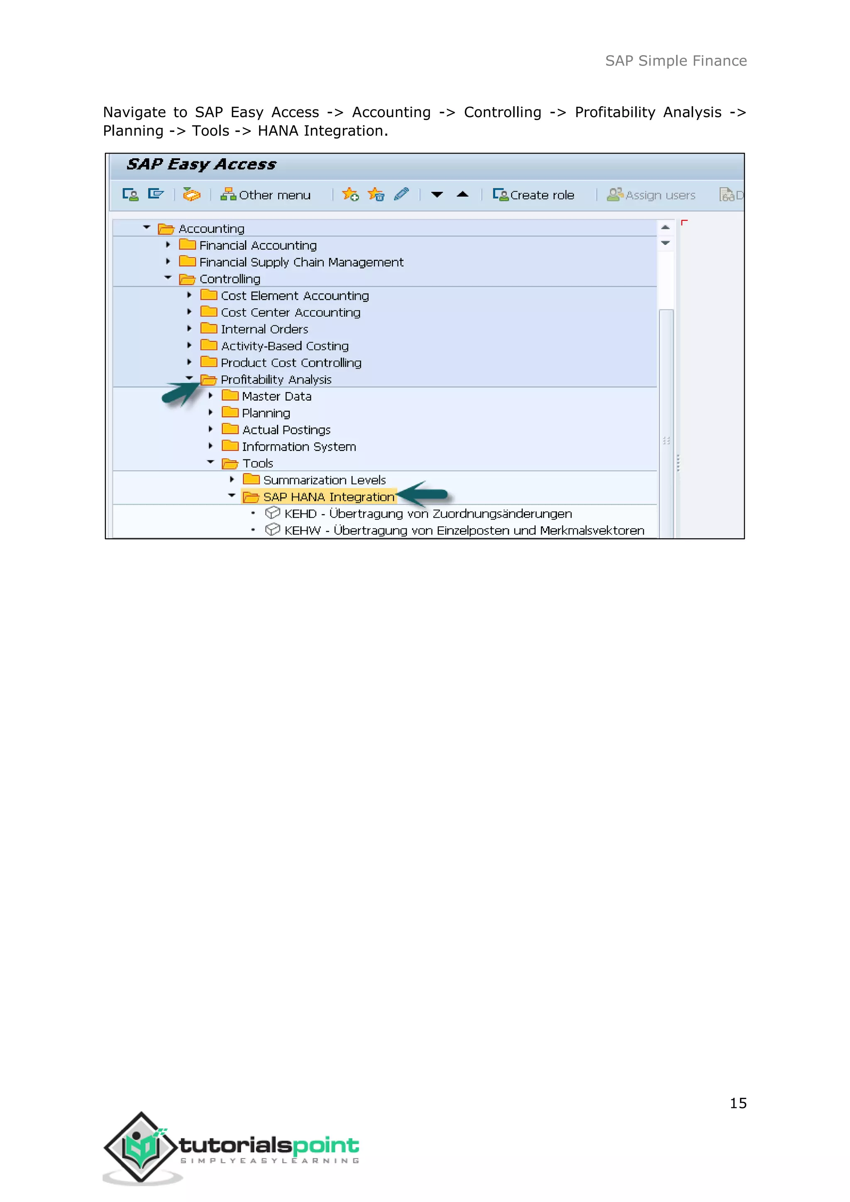Select the Master Data label
Viewport: 850px width, 1202px height.
[x=277, y=396]
